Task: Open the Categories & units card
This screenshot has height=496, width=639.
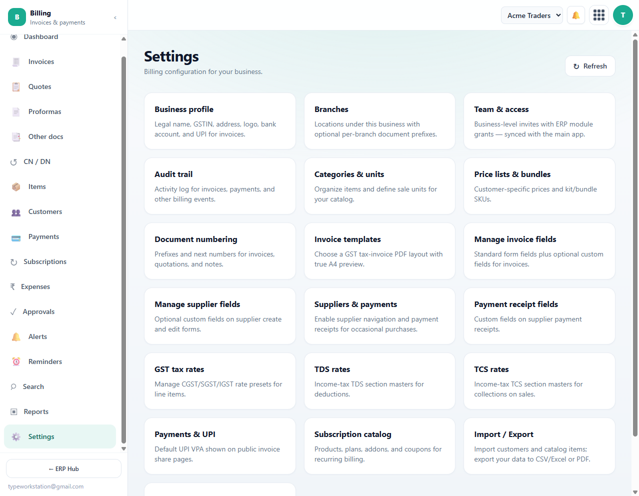Action: (379, 186)
